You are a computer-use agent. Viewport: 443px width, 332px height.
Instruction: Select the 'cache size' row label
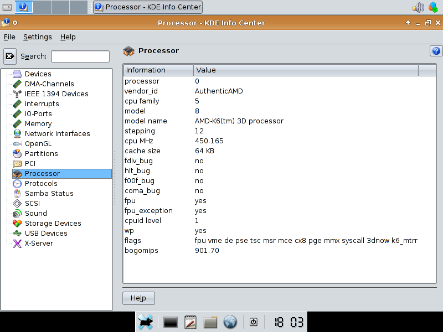point(142,151)
